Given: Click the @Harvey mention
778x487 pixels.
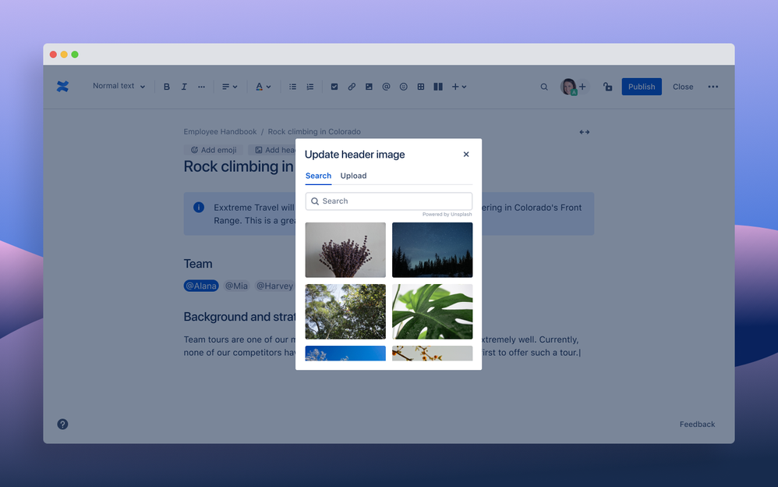Looking at the screenshot, I should point(274,286).
